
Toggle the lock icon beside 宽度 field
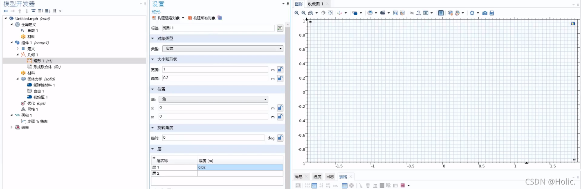coord(280,69)
